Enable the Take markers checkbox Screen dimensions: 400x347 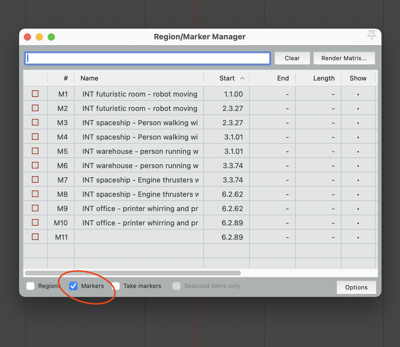(116, 286)
